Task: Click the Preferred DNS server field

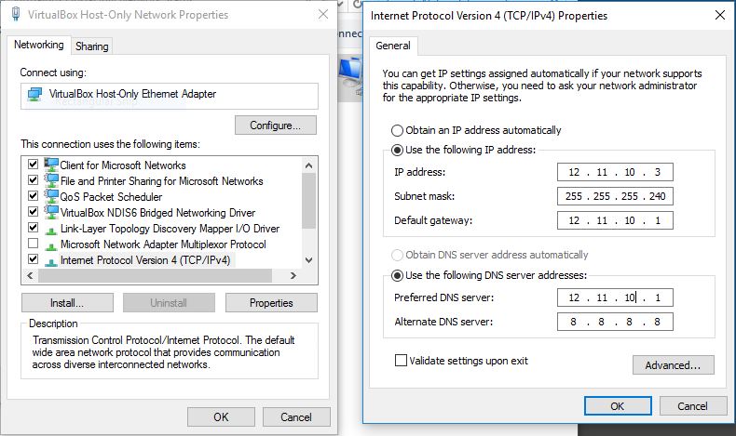Action: click(615, 297)
